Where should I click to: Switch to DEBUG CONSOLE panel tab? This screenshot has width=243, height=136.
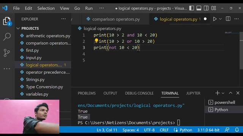[x=139, y=93]
